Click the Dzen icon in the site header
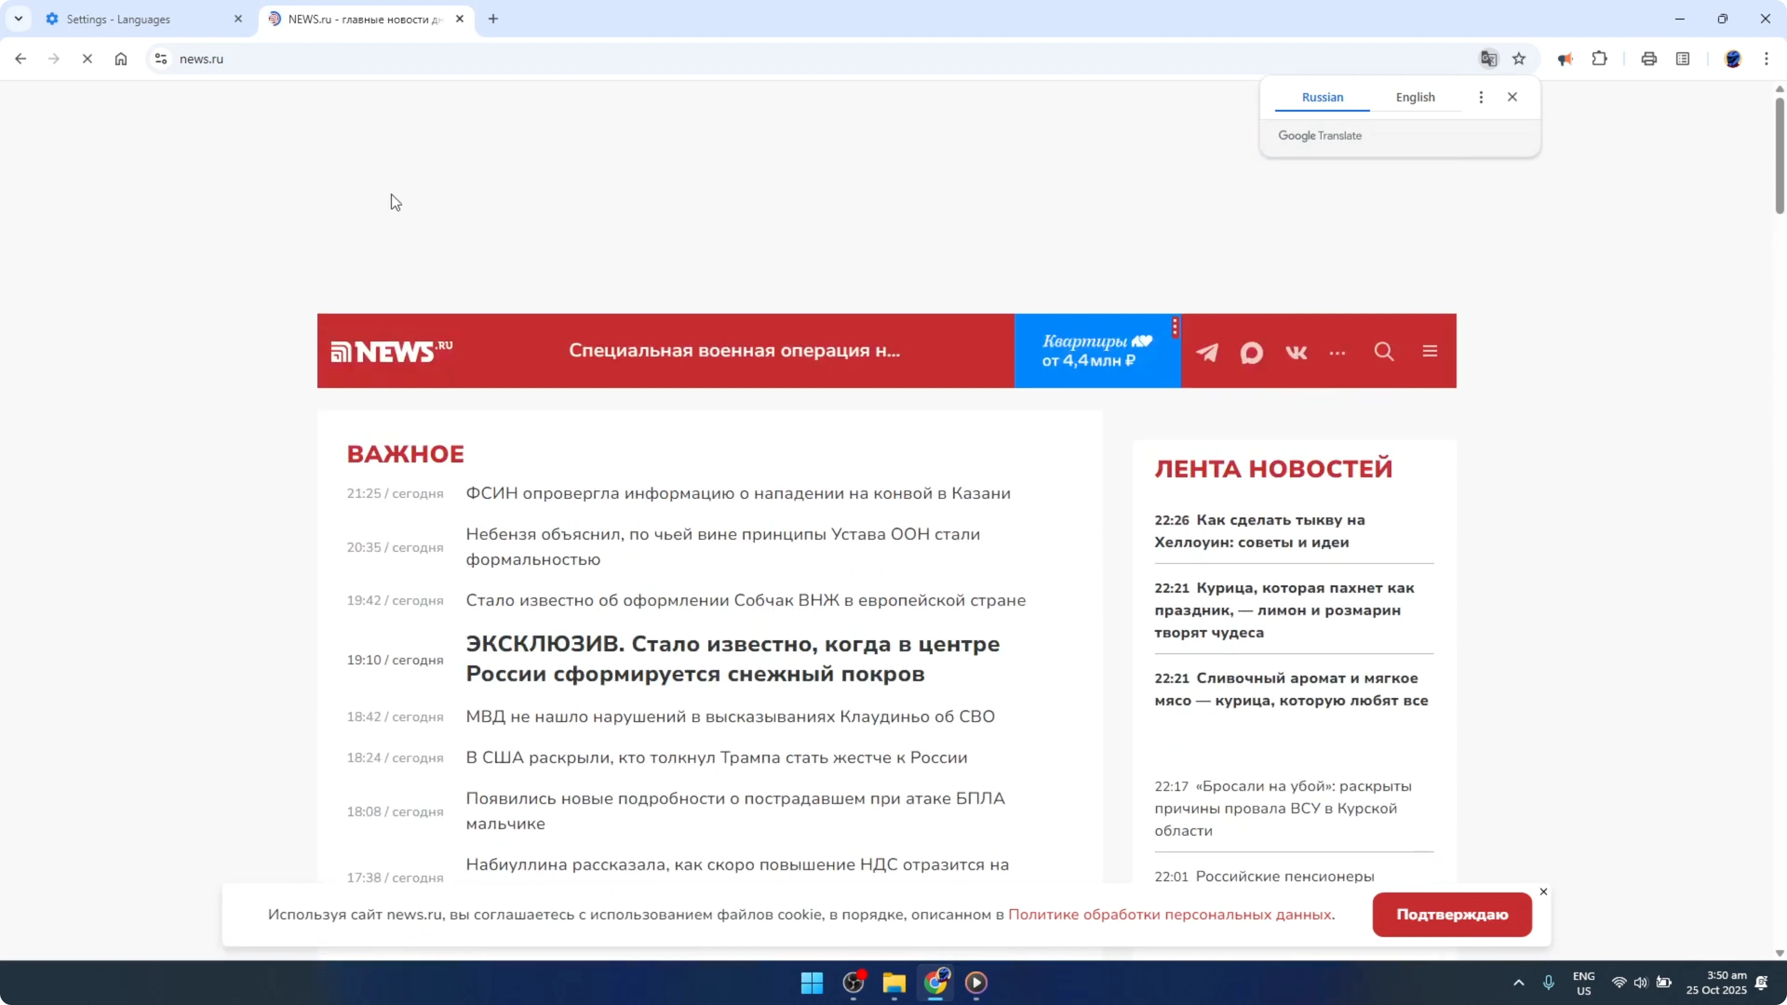 tap(1251, 352)
